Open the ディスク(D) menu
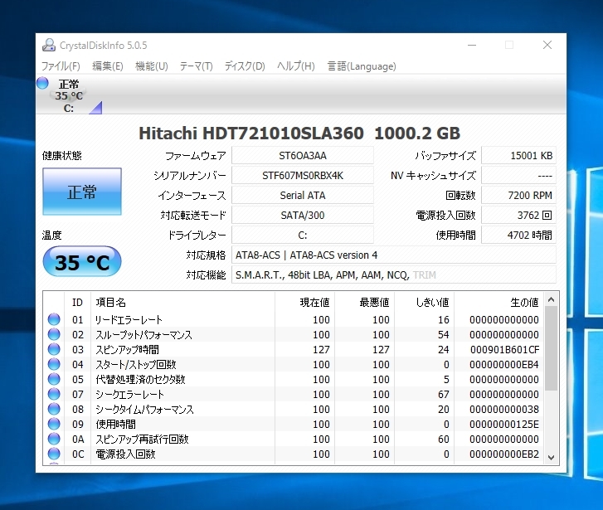Screen dimensions: 603x510 245,66
